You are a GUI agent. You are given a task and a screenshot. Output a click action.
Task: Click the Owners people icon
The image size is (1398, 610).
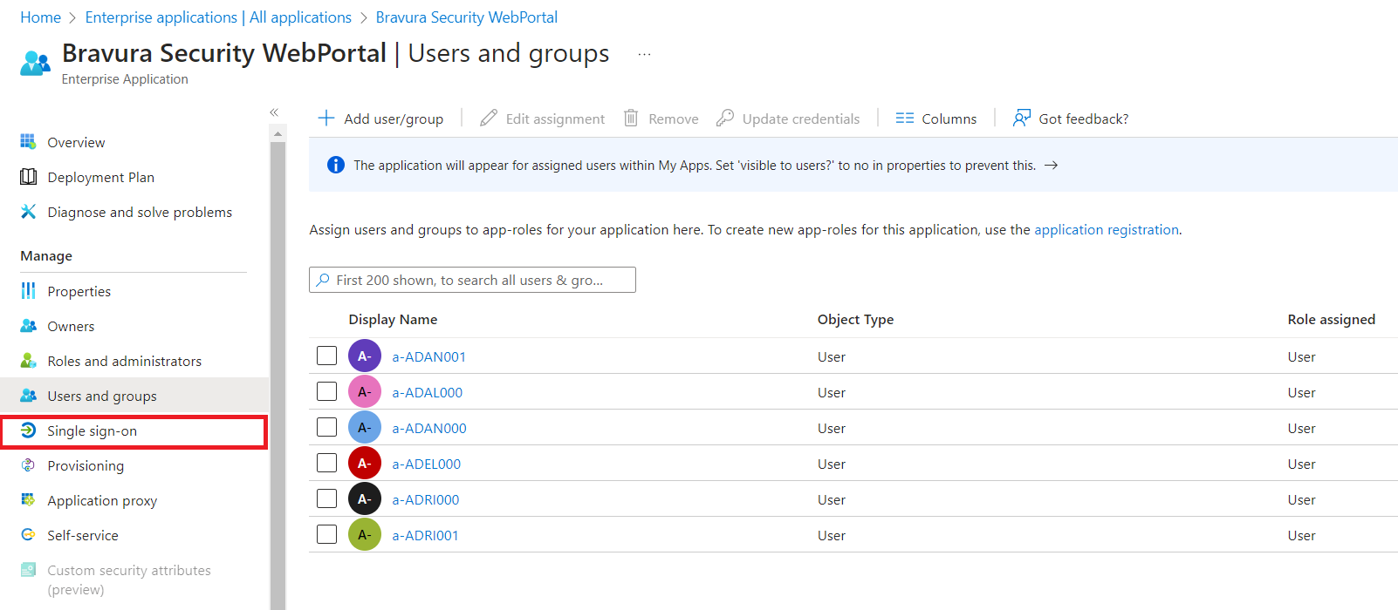[x=28, y=326]
